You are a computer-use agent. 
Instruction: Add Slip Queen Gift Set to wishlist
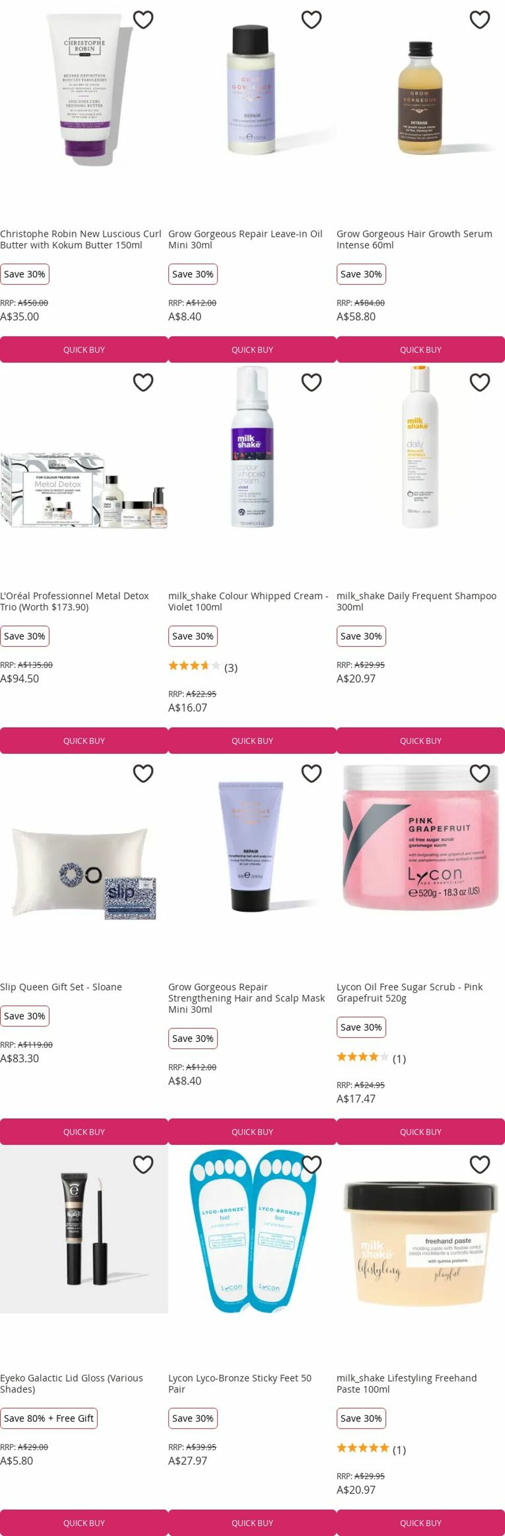point(143,773)
